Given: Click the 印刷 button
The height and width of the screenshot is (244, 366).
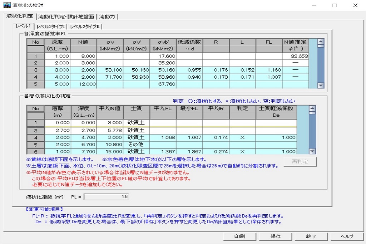Looking at the screenshot, I should [240, 236].
